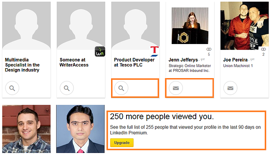This screenshot has height=155, width=271.
Task: Send message to Jenn Jefferys via envelope icon
Action: point(176,88)
